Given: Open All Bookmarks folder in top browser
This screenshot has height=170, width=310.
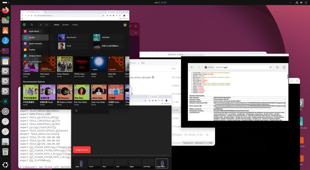Looking at the screenshot, I should coord(124,19).
